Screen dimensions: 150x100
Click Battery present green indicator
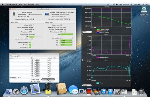[x=30, y=47]
